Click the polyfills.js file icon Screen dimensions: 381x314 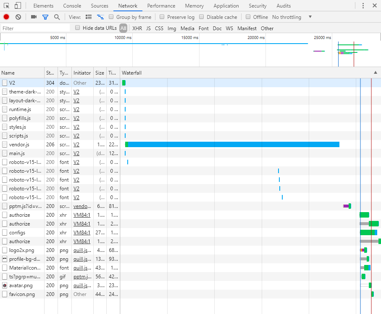pos(5,118)
